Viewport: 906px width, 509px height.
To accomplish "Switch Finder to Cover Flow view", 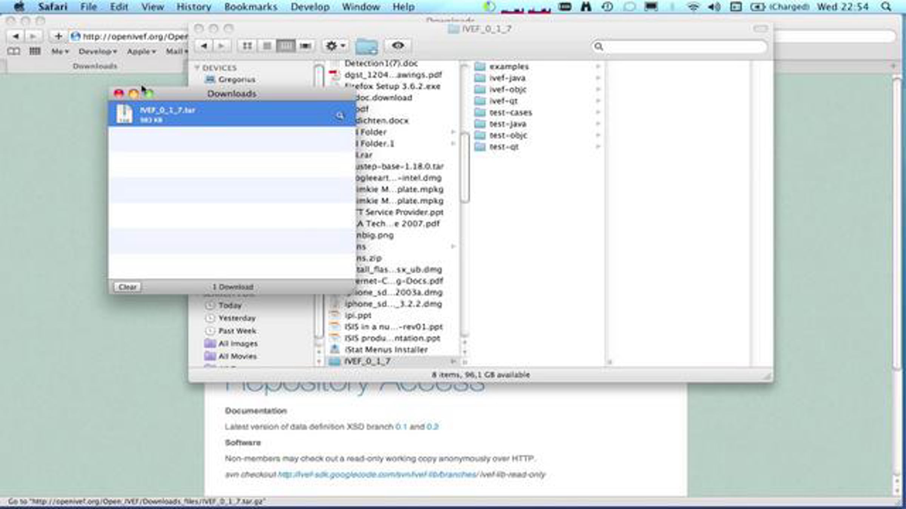I will (x=305, y=46).
